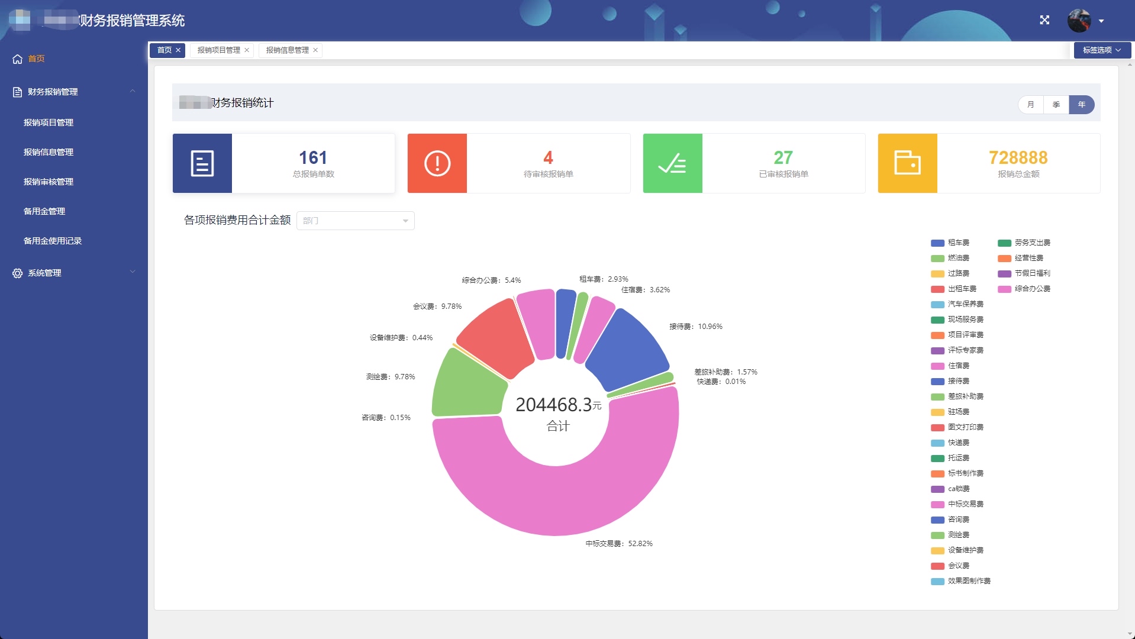The width and height of the screenshot is (1135, 639).
Task: Click the 27 已审核报销单 card
Action: click(x=754, y=163)
